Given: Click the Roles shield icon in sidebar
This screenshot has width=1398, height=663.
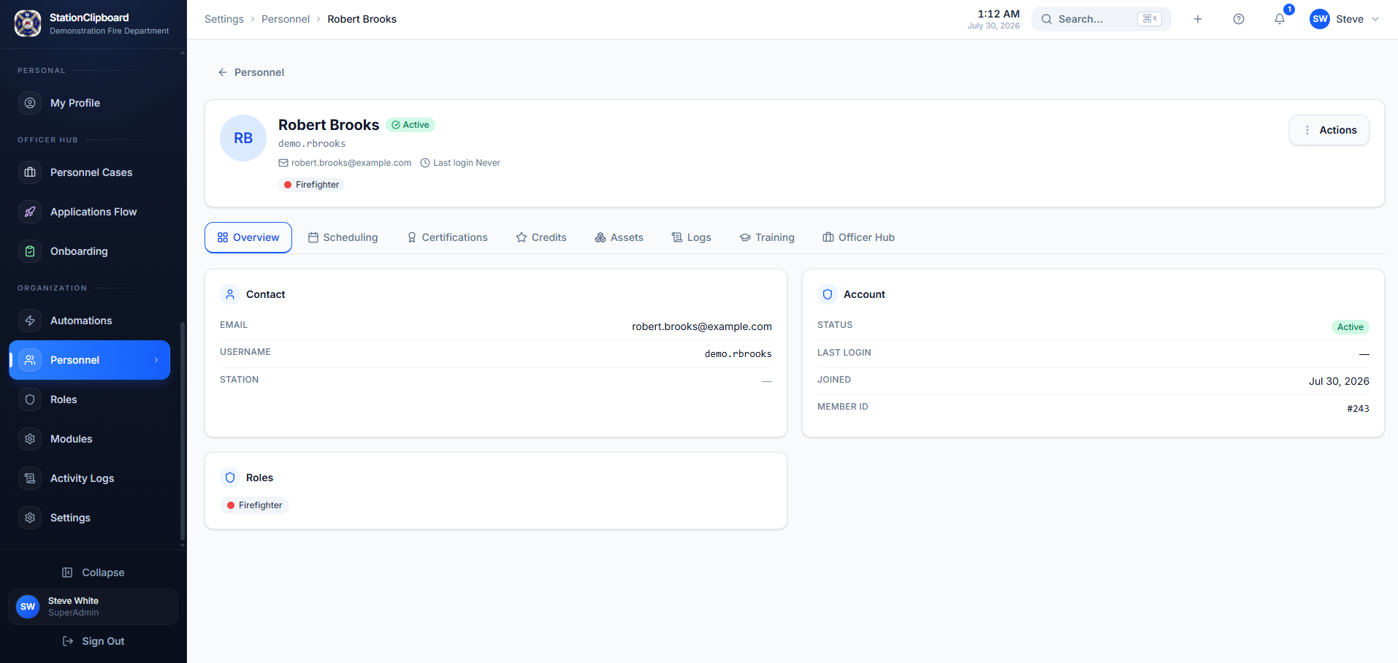Looking at the screenshot, I should [x=30, y=399].
